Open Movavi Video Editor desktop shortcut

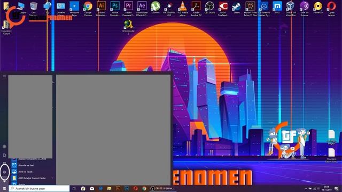(x=250, y=9)
